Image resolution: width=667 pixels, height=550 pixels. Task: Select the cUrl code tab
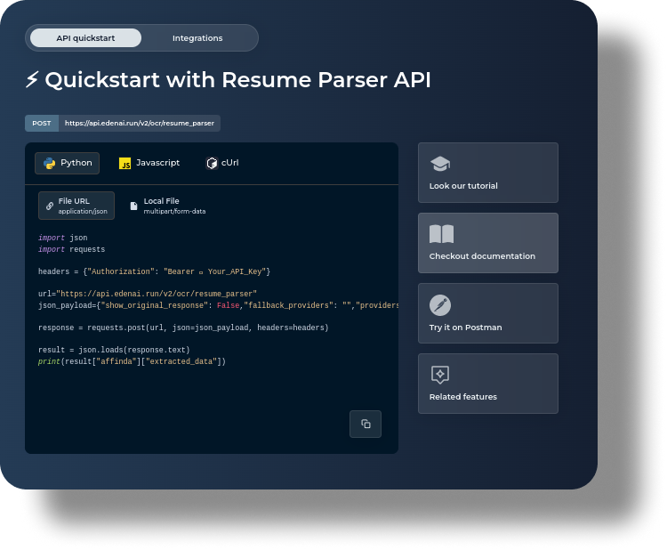[222, 163]
